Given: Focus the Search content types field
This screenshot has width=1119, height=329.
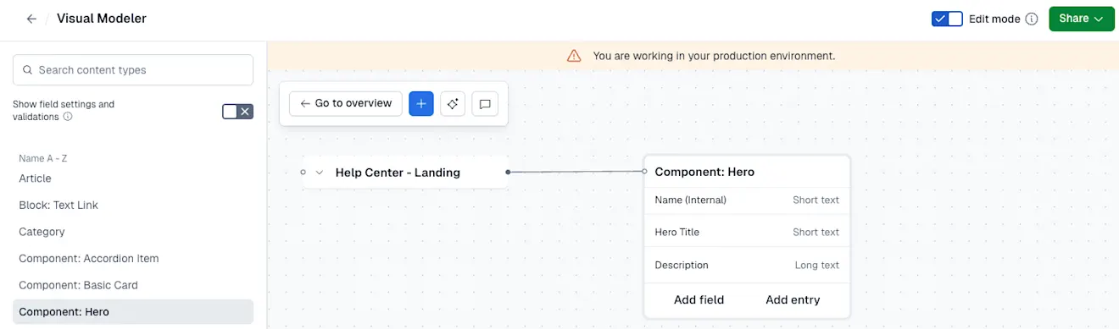Looking at the screenshot, I should click(133, 70).
